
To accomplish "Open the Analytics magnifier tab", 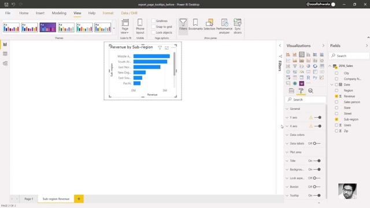I will coord(310,91).
